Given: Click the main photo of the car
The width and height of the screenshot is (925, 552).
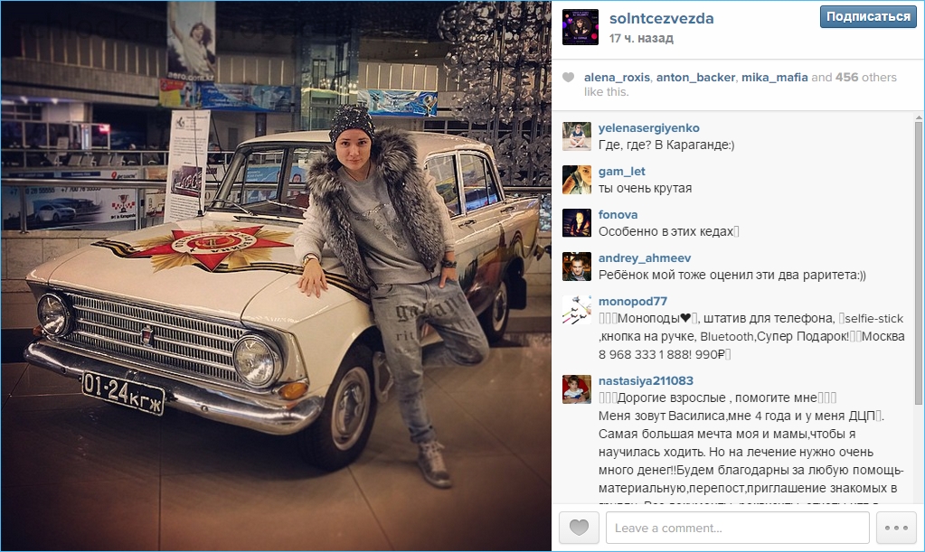Looking at the screenshot, I should pos(276,276).
